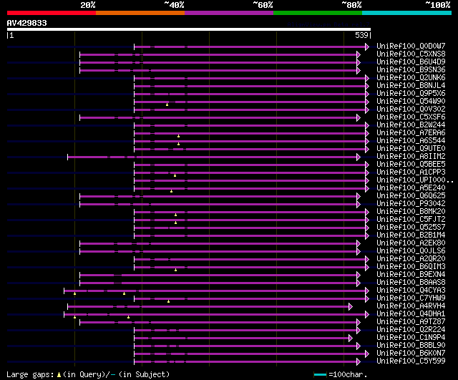Image resolution: width=458 pixels, height=380 pixels.
Task: Click the purple ~60% identity color bar
Action: click(229, 13)
